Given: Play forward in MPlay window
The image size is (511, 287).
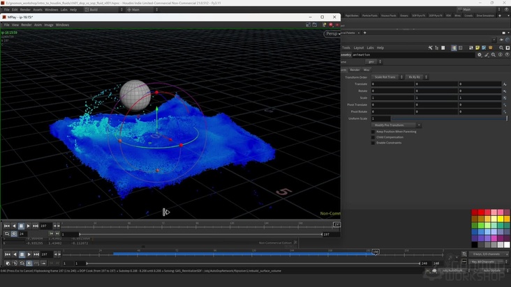Looking at the screenshot, I should coord(29,226).
